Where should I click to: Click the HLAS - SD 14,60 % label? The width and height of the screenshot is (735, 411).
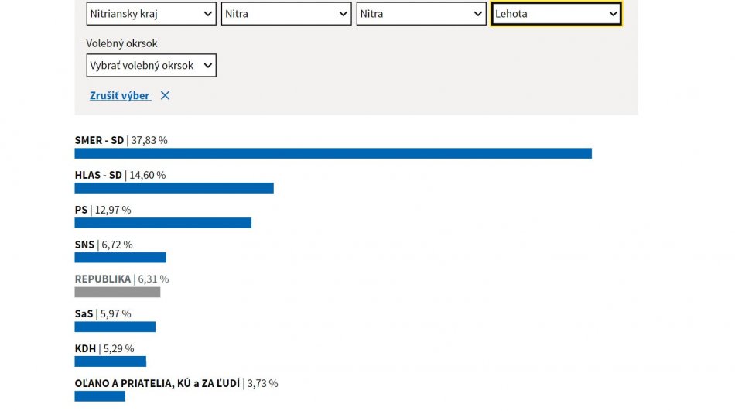(120, 176)
